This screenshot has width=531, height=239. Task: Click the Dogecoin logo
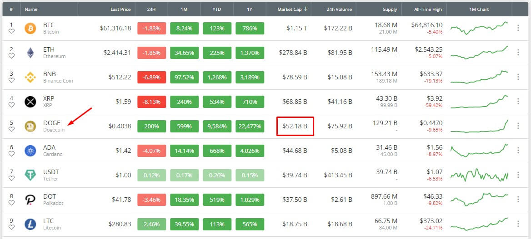click(x=30, y=126)
